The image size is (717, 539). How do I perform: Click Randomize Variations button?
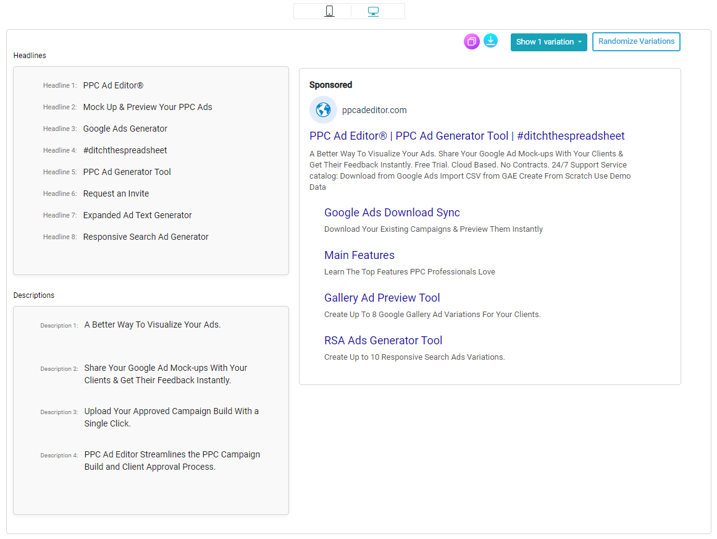click(x=636, y=41)
